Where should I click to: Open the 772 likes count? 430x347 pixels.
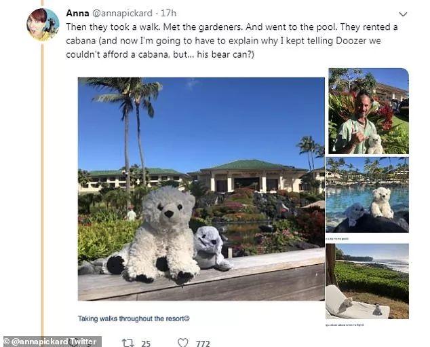point(203,344)
